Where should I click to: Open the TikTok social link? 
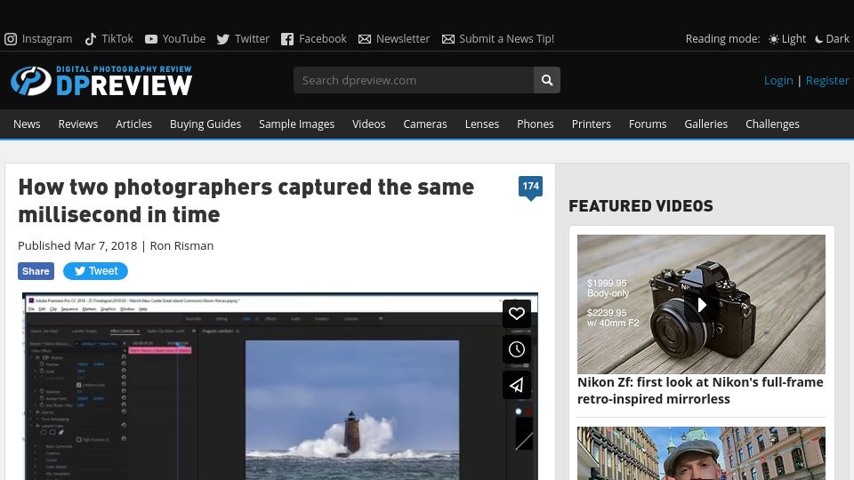point(109,38)
